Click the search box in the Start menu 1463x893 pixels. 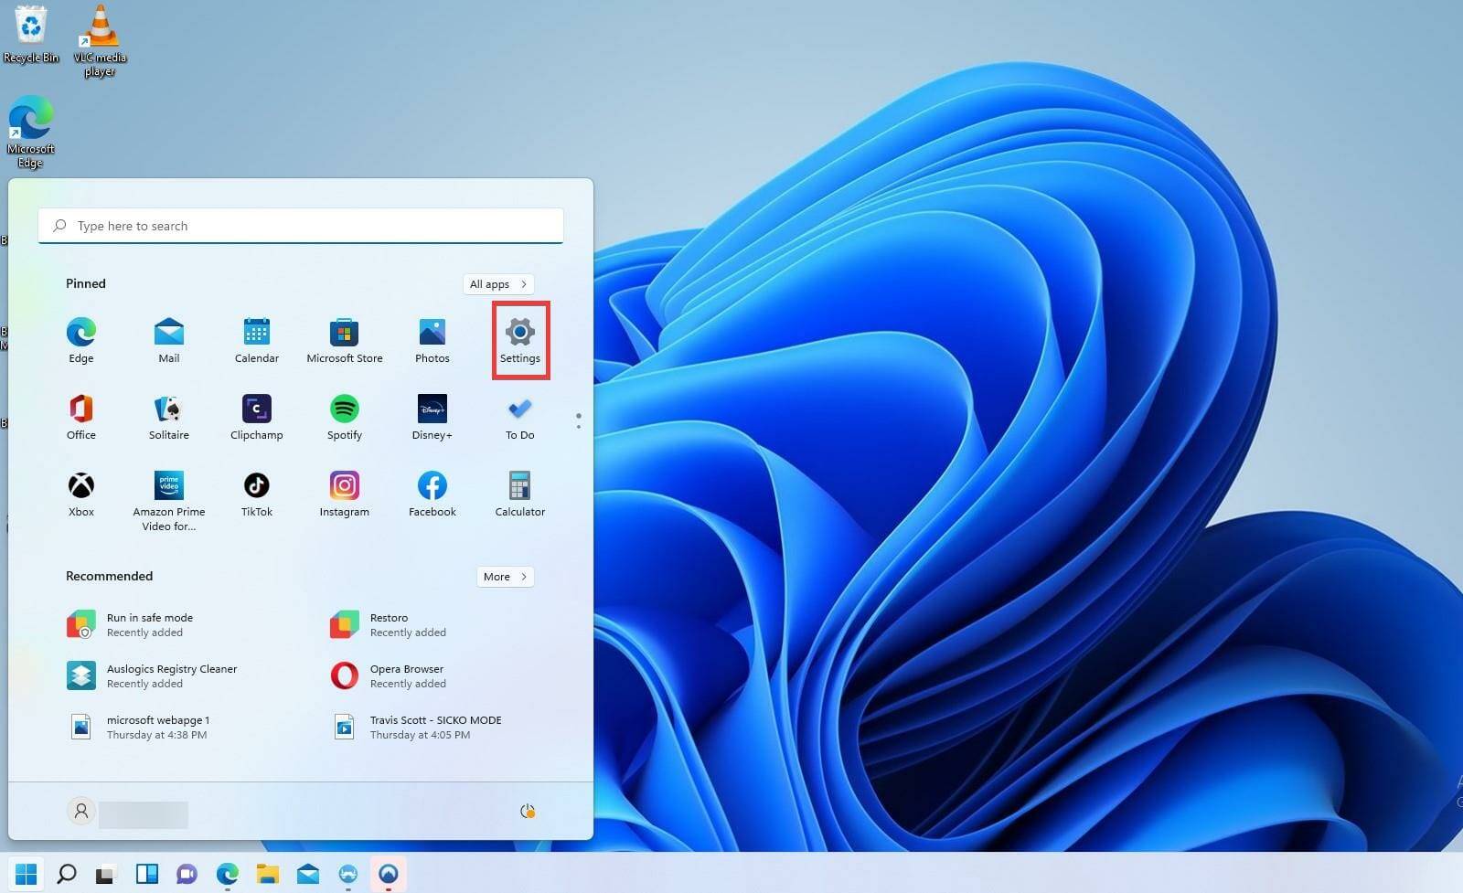point(301,225)
